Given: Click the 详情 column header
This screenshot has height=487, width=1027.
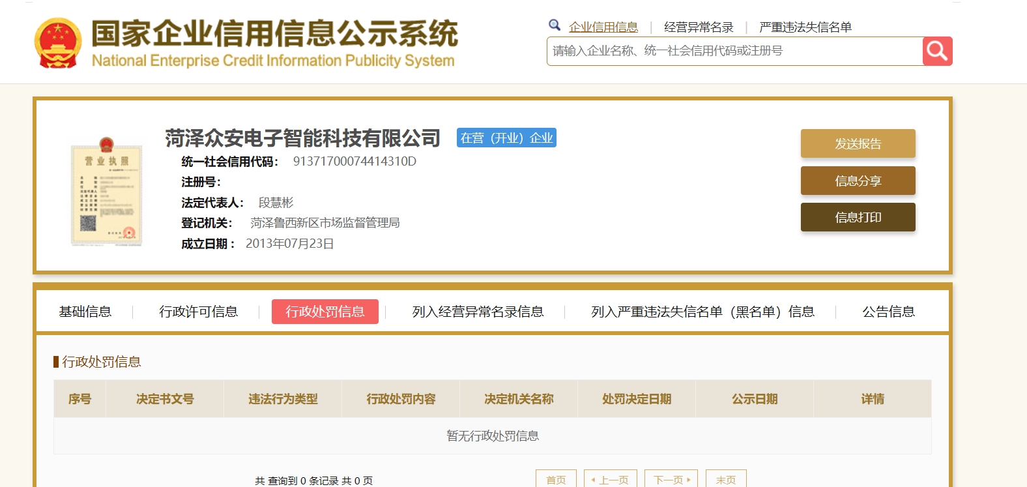Looking at the screenshot, I should (873, 399).
